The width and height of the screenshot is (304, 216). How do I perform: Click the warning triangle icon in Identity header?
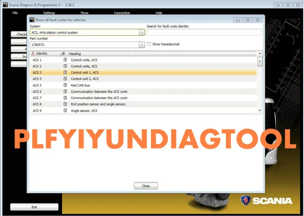point(33,53)
